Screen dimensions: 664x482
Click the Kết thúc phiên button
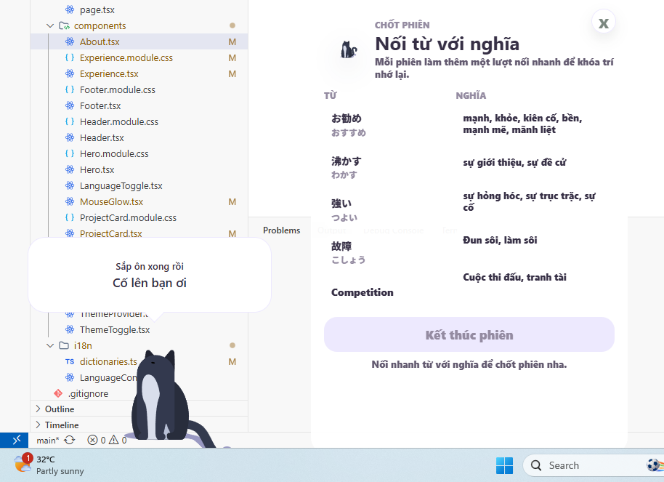469,335
